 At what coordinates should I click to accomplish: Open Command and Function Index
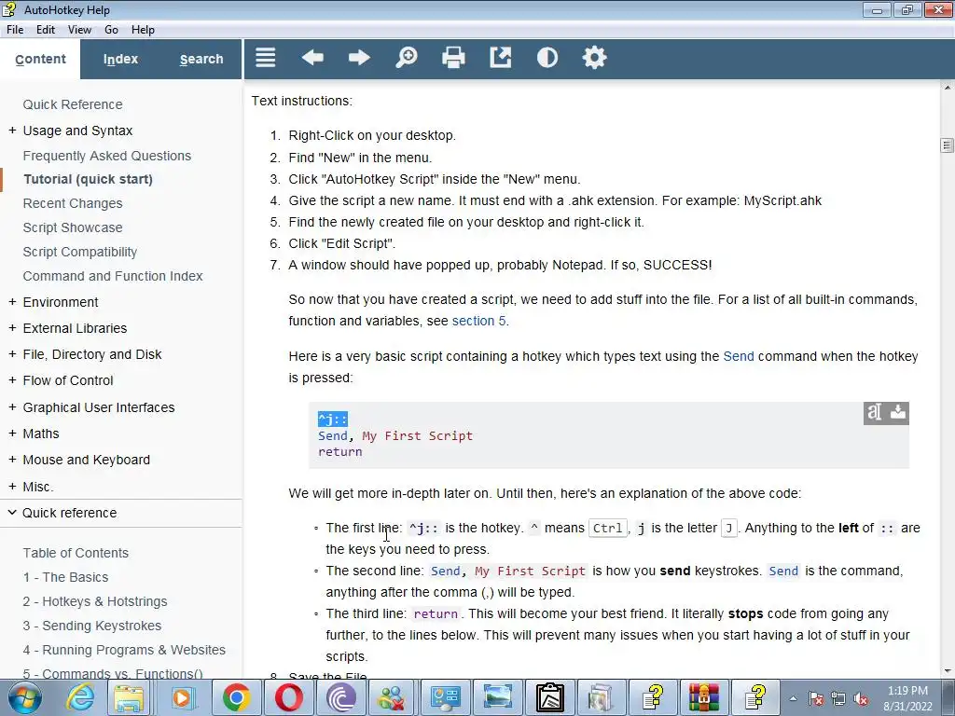click(113, 276)
